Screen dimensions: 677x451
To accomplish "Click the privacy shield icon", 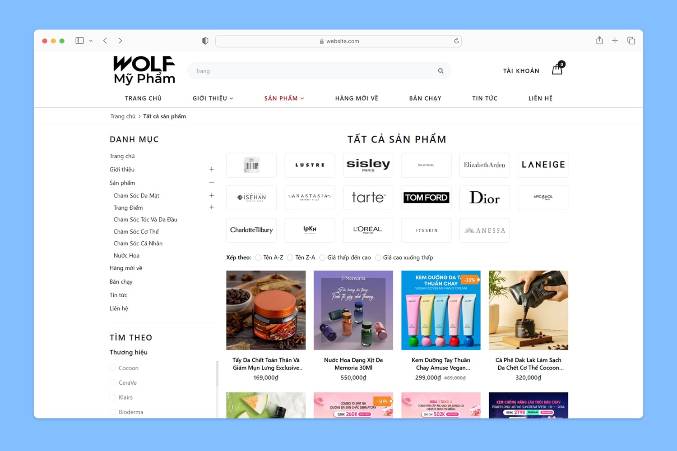I will 205,41.
